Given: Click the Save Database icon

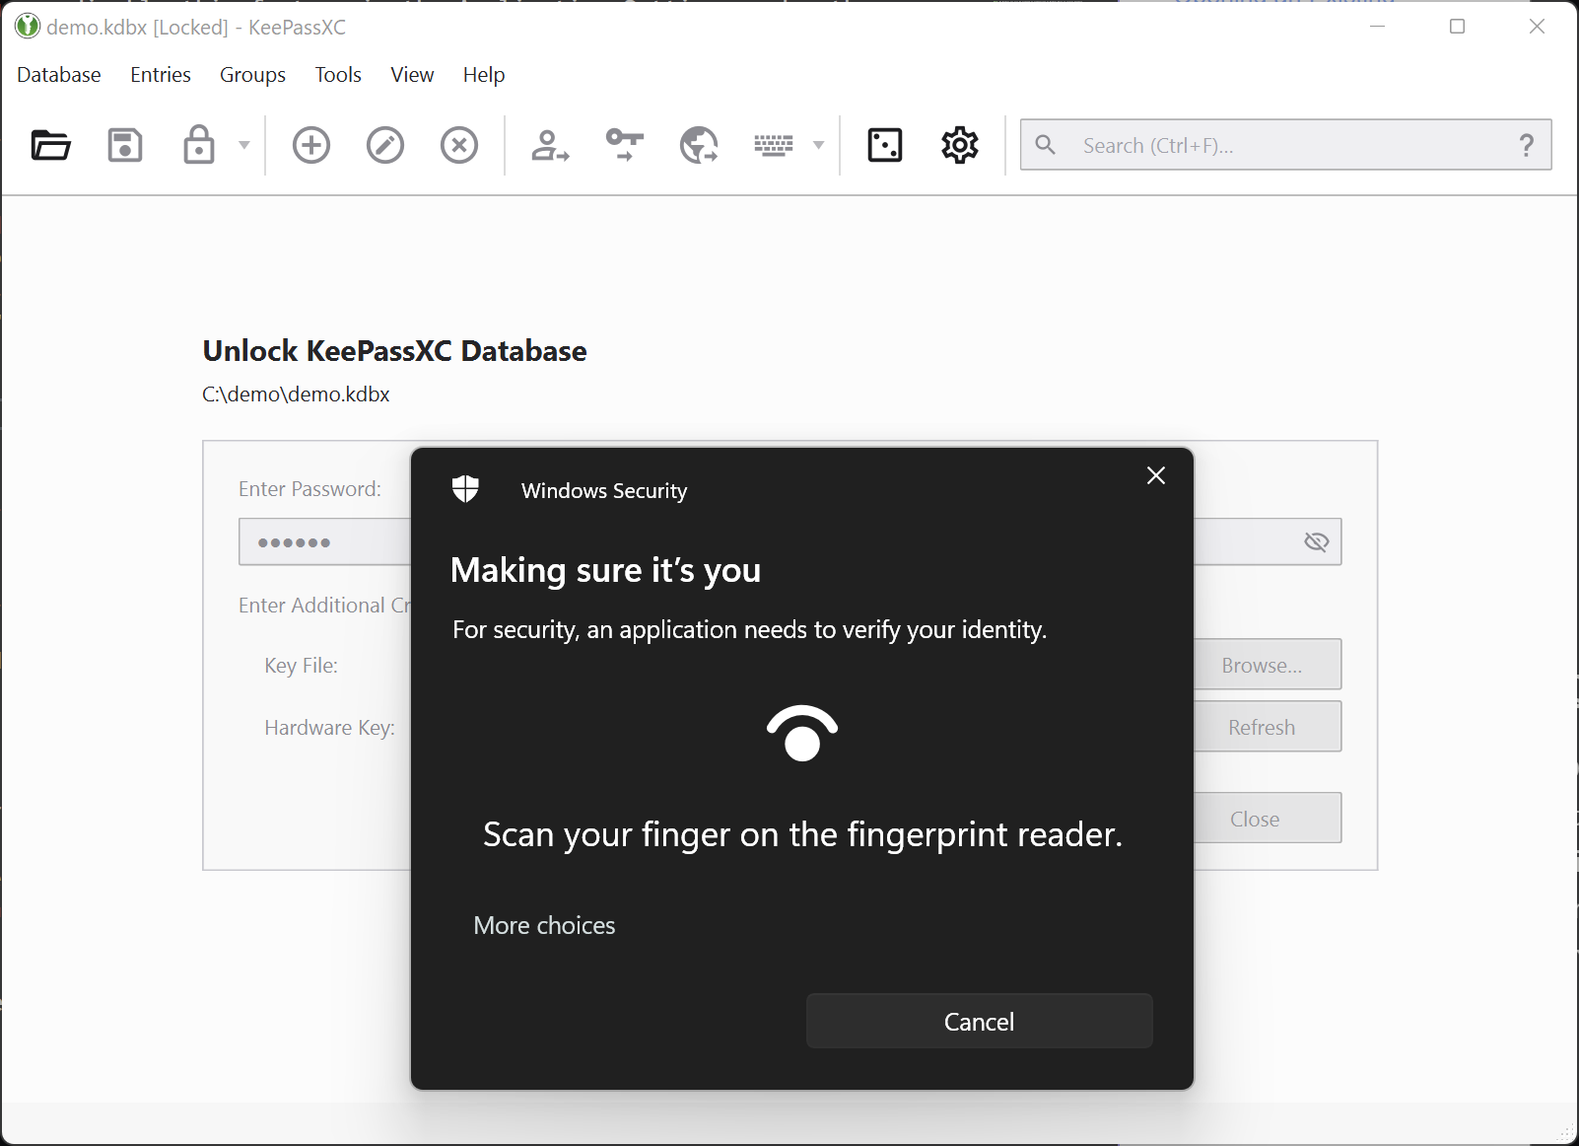Looking at the screenshot, I should pos(125,145).
